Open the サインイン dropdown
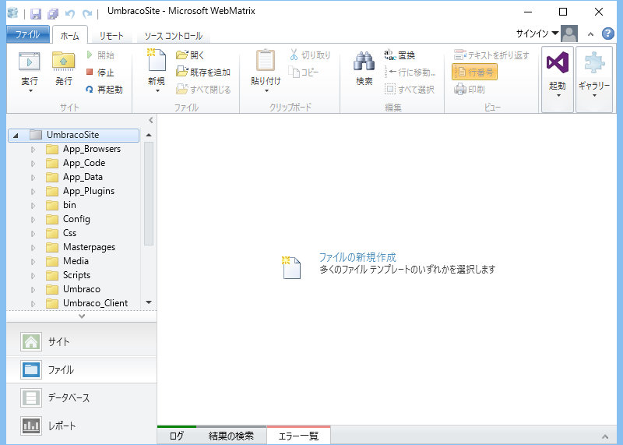 click(x=537, y=34)
